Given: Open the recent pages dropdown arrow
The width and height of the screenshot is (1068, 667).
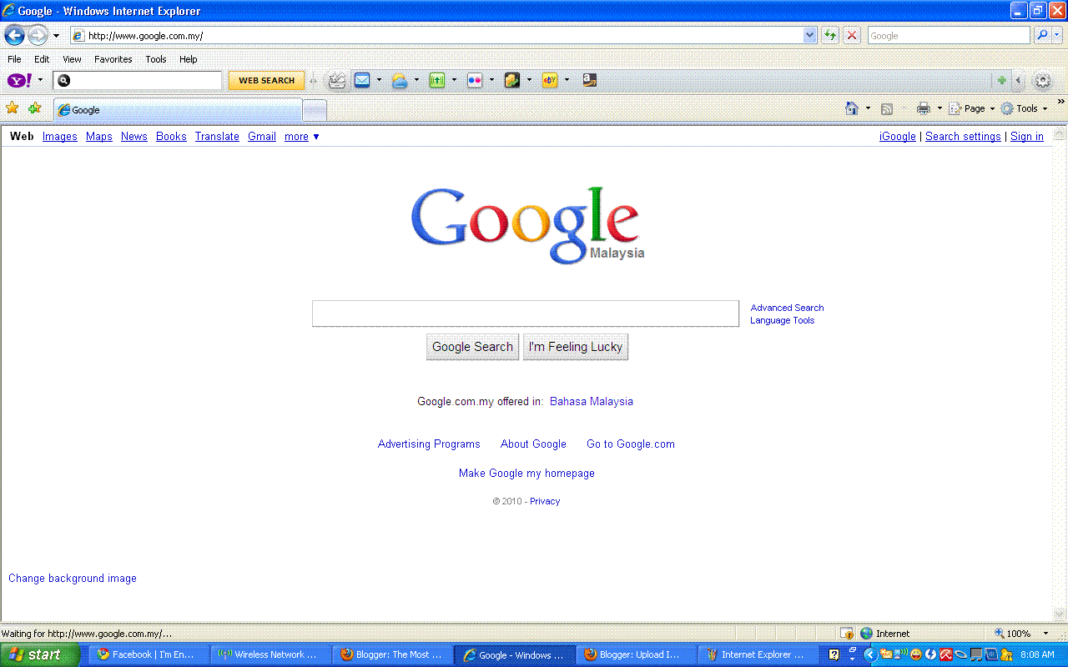Looking at the screenshot, I should click(56, 36).
